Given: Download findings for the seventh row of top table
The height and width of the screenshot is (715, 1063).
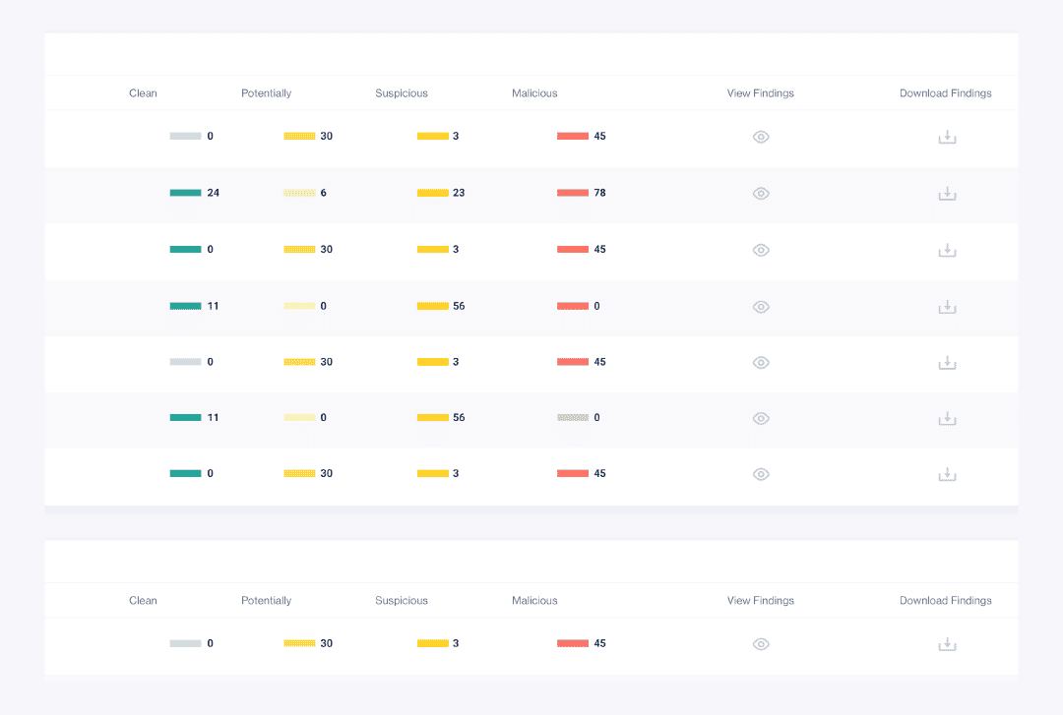Looking at the screenshot, I should pos(947,474).
